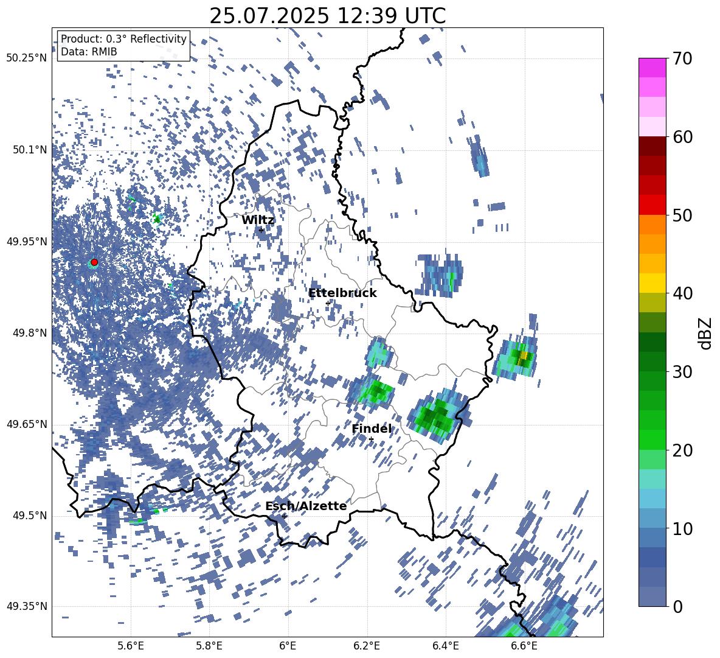Click the 5.6°E longitude tick label
Screen dimensions: 720x658
tap(130, 646)
